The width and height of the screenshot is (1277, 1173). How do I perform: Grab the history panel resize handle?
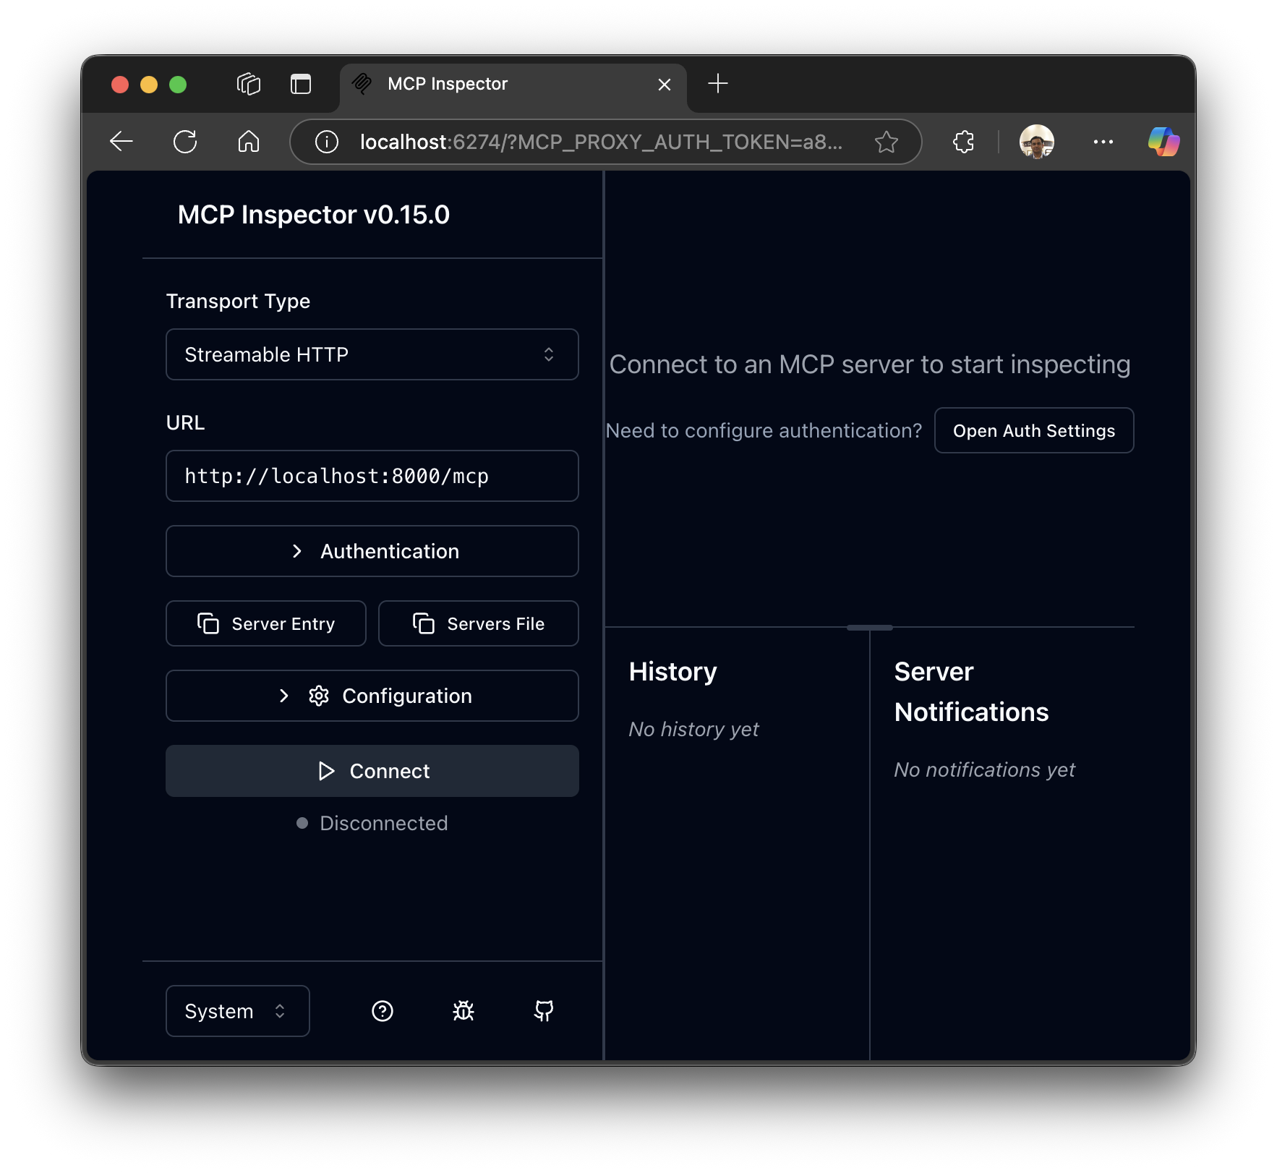point(869,627)
